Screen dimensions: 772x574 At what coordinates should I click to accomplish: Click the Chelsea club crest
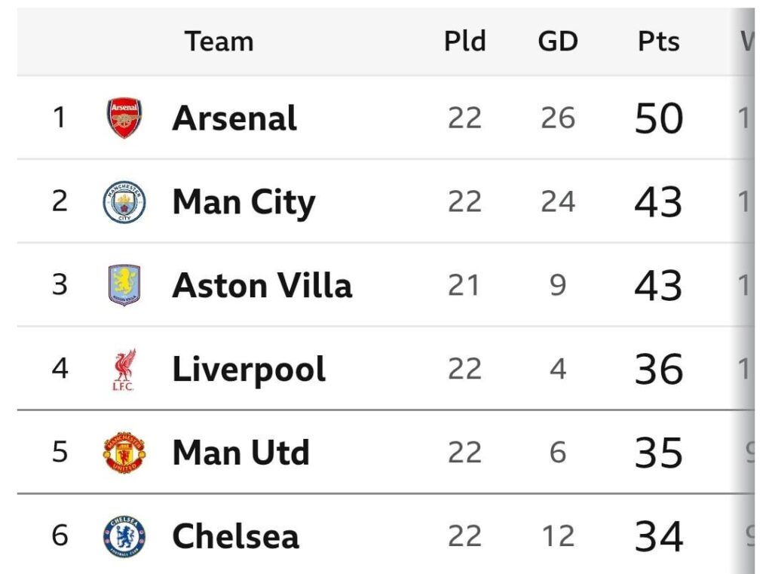[x=124, y=536]
